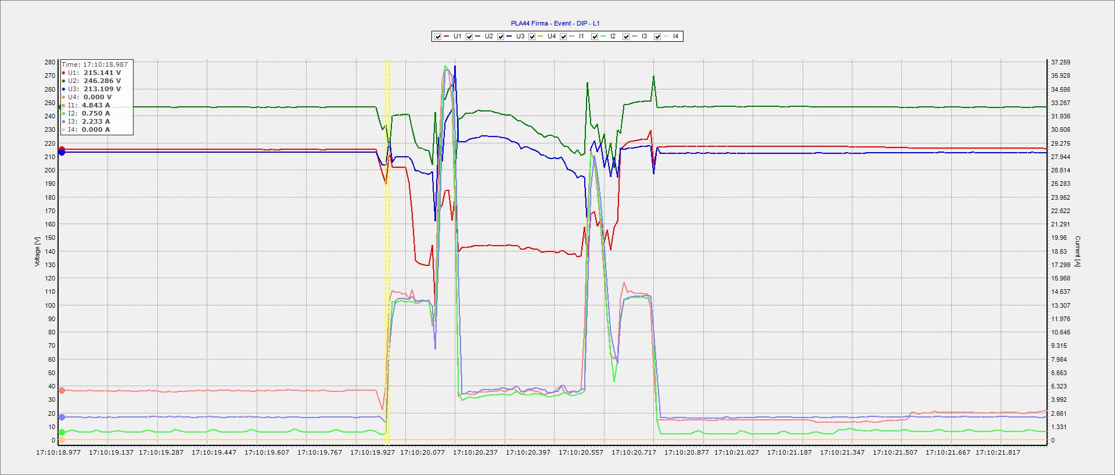Uncheck the I1 current series checkbox
The image size is (1115, 475).
click(x=563, y=37)
